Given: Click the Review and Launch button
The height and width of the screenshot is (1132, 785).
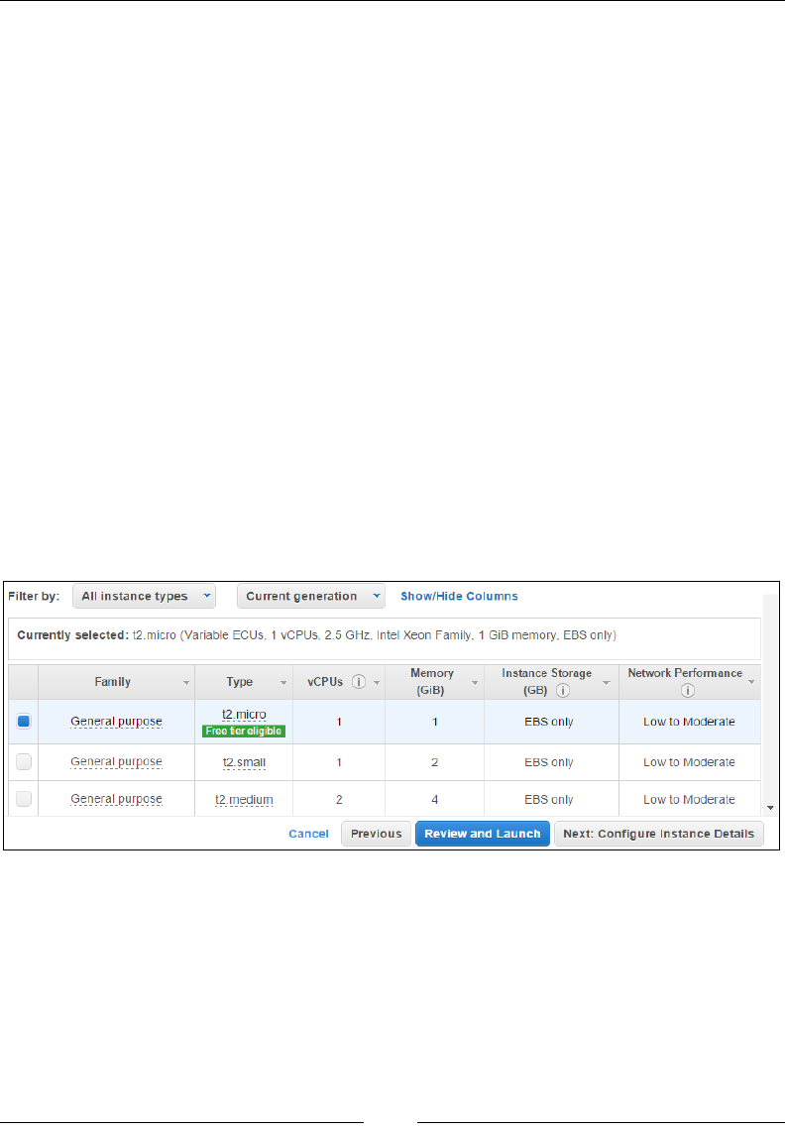Looking at the screenshot, I should point(483,833).
